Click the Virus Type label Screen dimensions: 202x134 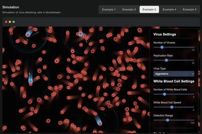[x=159, y=69]
